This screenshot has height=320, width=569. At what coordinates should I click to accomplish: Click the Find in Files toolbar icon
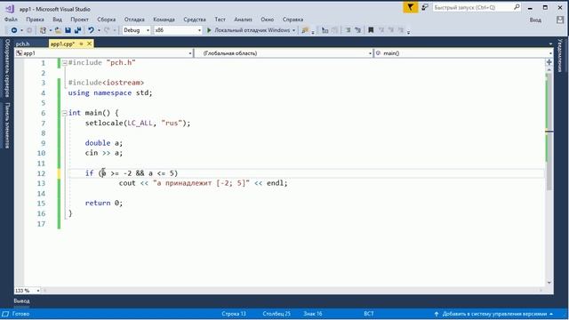click(305, 30)
